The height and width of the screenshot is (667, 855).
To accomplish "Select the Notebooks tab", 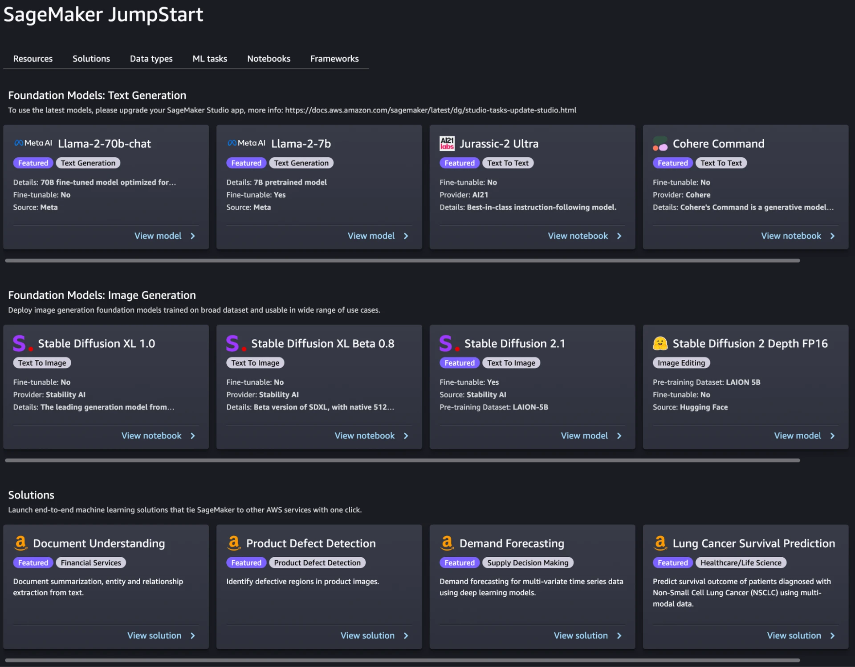I will coord(269,59).
